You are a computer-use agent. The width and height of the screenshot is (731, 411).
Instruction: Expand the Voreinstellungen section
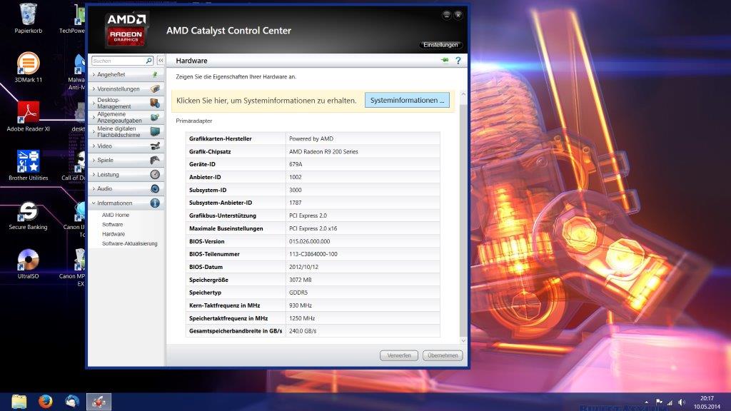coord(94,89)
